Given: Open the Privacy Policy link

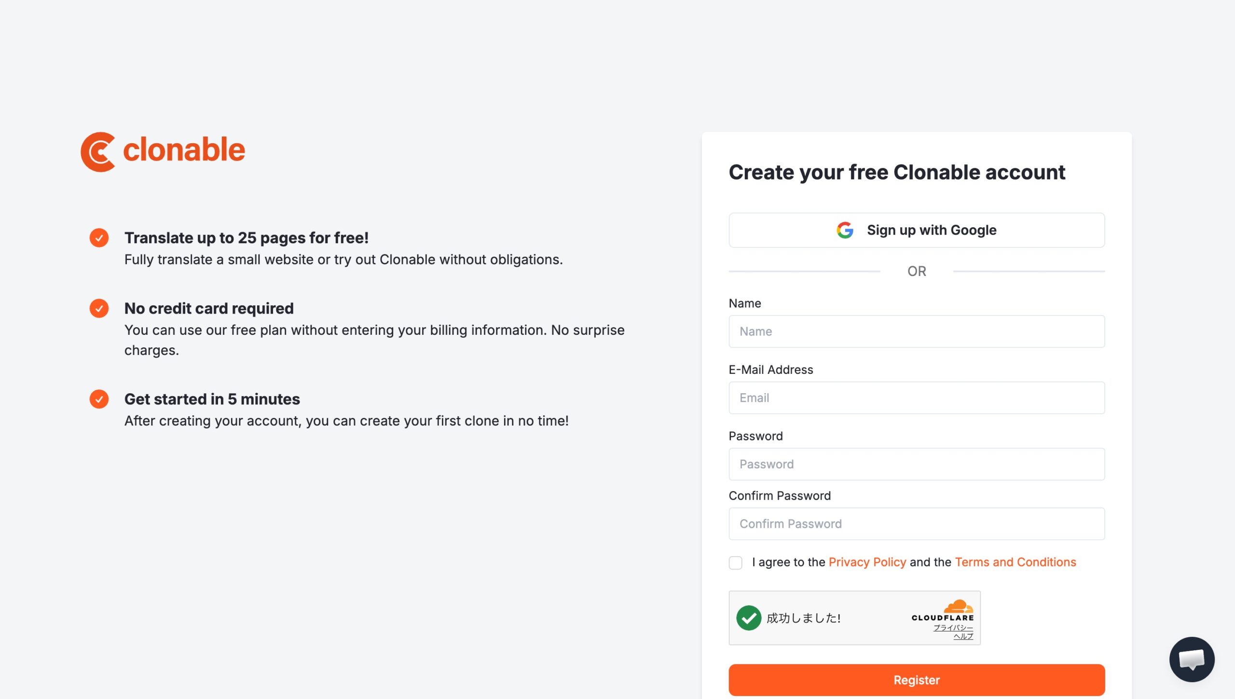Looking at the screenshot, I should 867,562.
